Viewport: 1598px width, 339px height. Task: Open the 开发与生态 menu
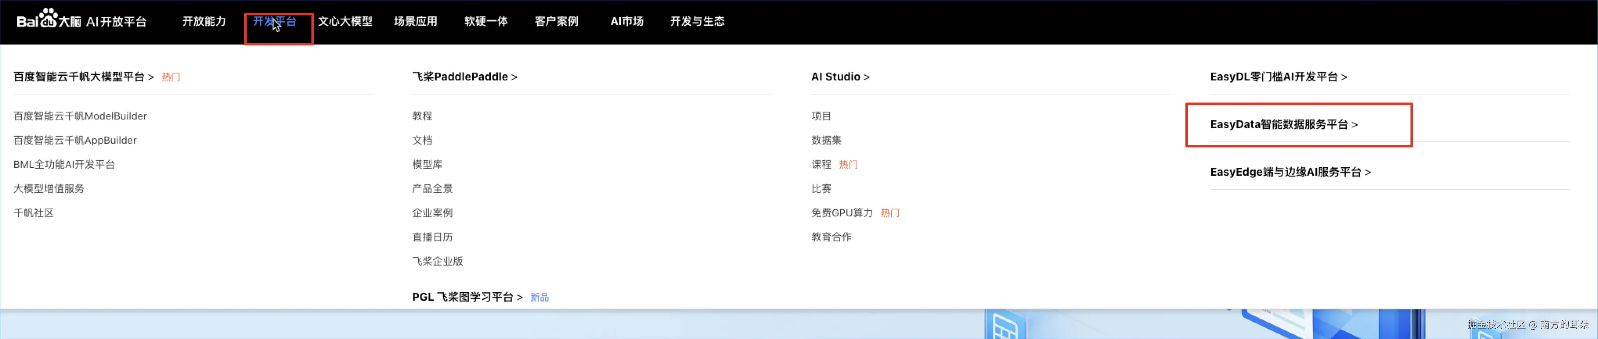click(x=697, y=21)
